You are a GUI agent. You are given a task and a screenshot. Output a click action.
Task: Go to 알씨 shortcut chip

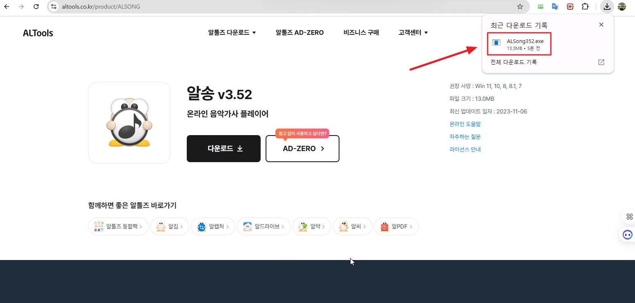point(352,226)
